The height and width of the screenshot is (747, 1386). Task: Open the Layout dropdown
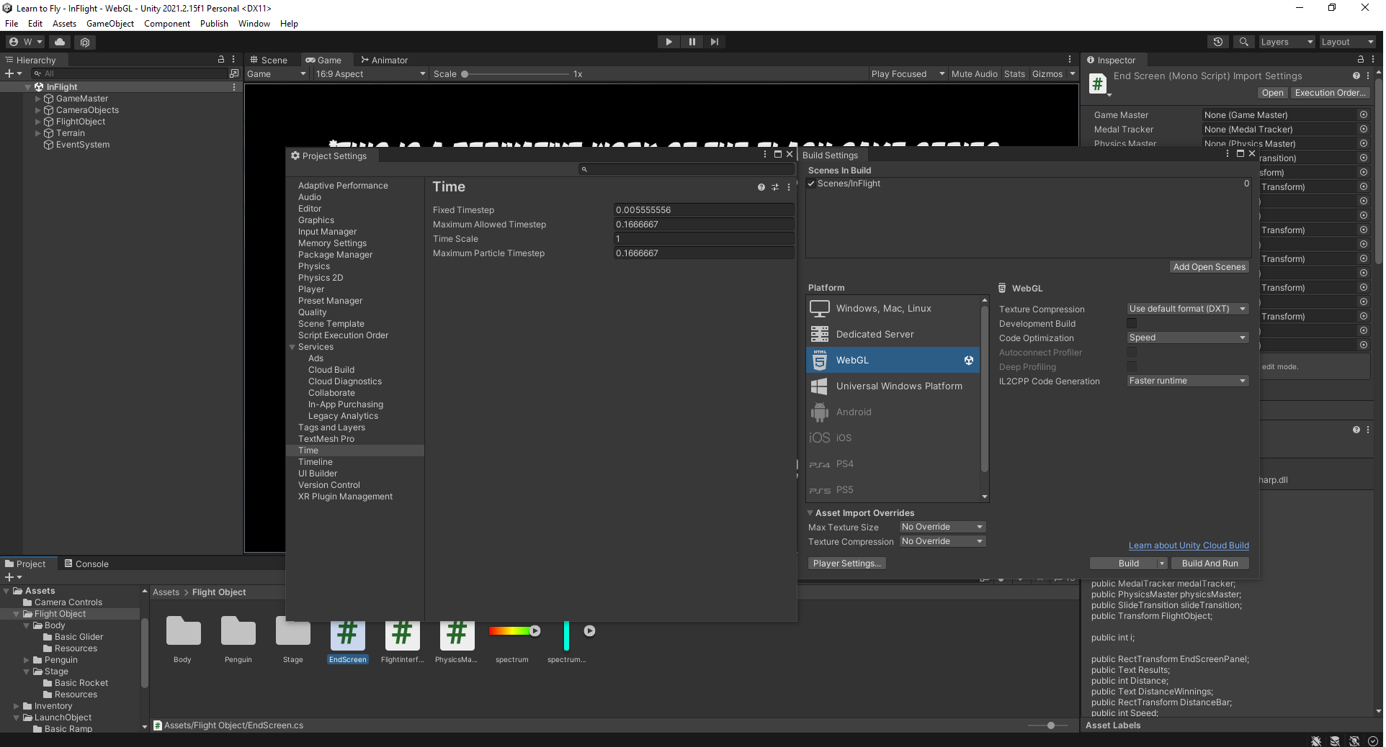click(x=1347, y=42)
